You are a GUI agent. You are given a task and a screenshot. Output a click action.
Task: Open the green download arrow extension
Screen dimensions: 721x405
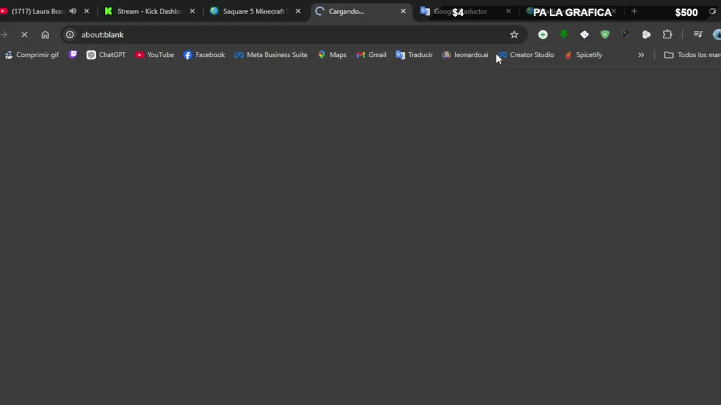click(x=563, y=35)
